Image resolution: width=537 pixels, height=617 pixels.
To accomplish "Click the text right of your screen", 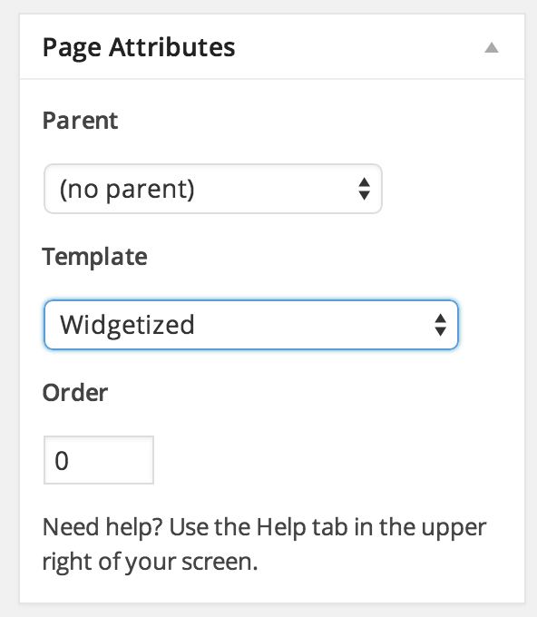I will [x=150, y=562].
